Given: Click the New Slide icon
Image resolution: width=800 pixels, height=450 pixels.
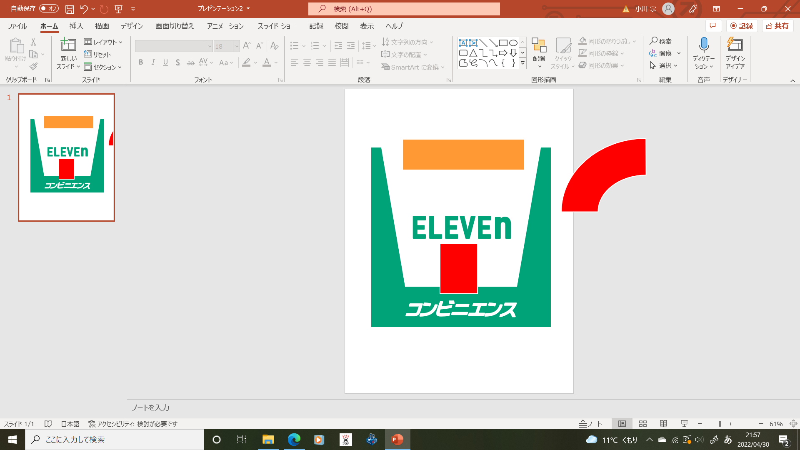Looking at the screenshot, I should (x=68, y=45).
